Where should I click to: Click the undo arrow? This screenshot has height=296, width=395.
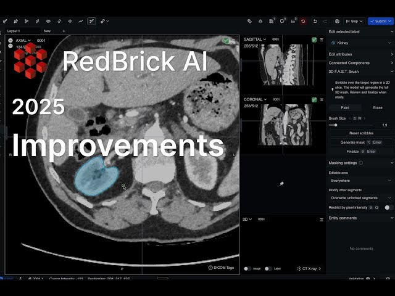[315, 22]
